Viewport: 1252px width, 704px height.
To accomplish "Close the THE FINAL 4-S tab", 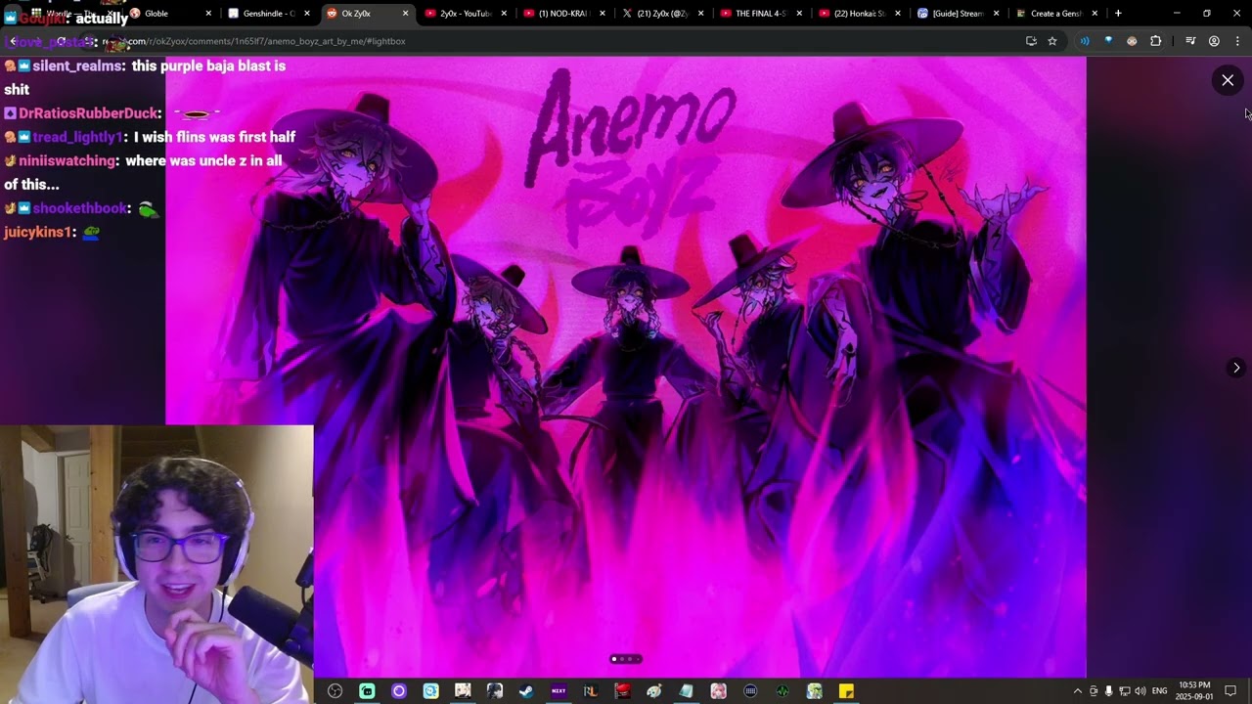I will [800, 14].
